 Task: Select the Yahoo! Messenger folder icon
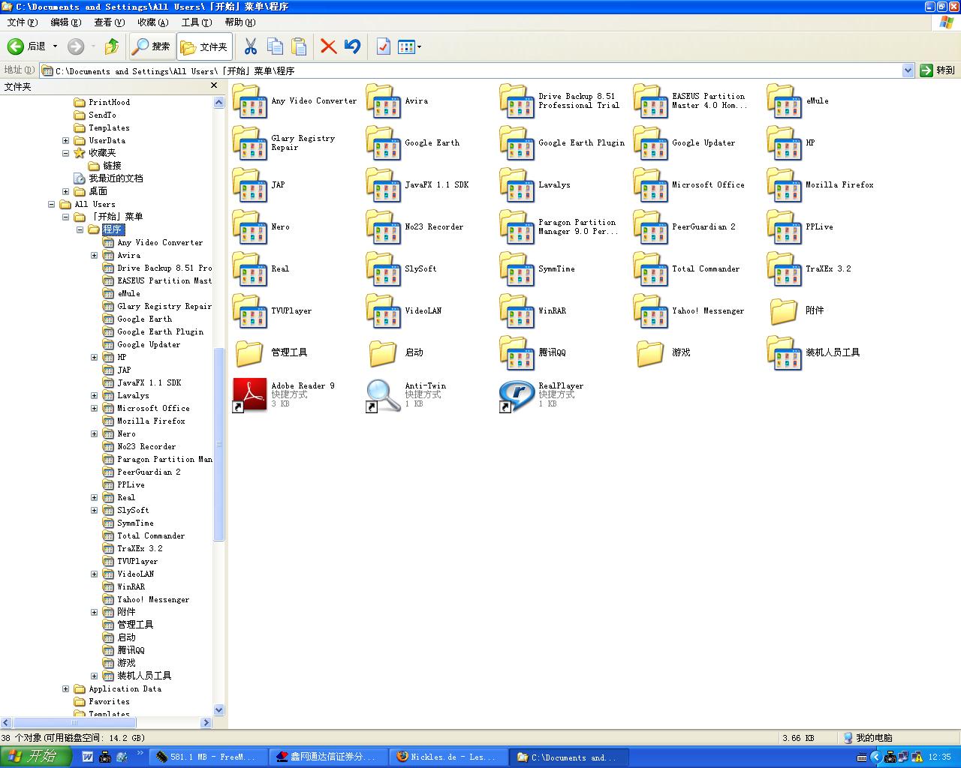(650, 310)
